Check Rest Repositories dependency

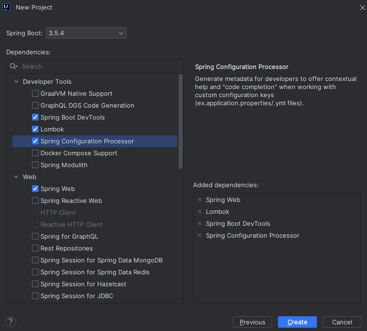click(35, 248)
